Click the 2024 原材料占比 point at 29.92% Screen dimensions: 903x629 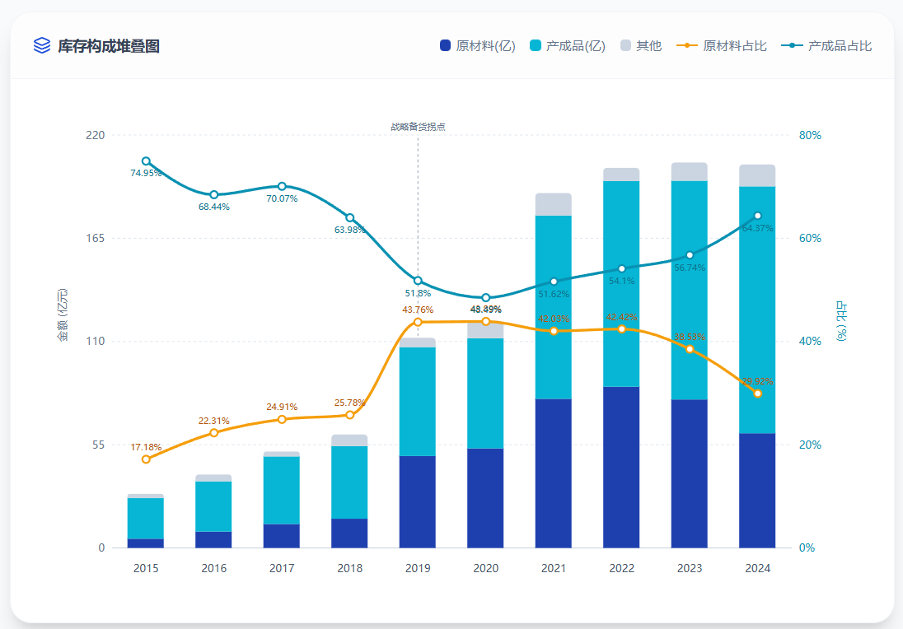758,394
